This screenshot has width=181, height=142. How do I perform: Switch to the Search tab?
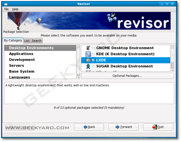(37, 41)
